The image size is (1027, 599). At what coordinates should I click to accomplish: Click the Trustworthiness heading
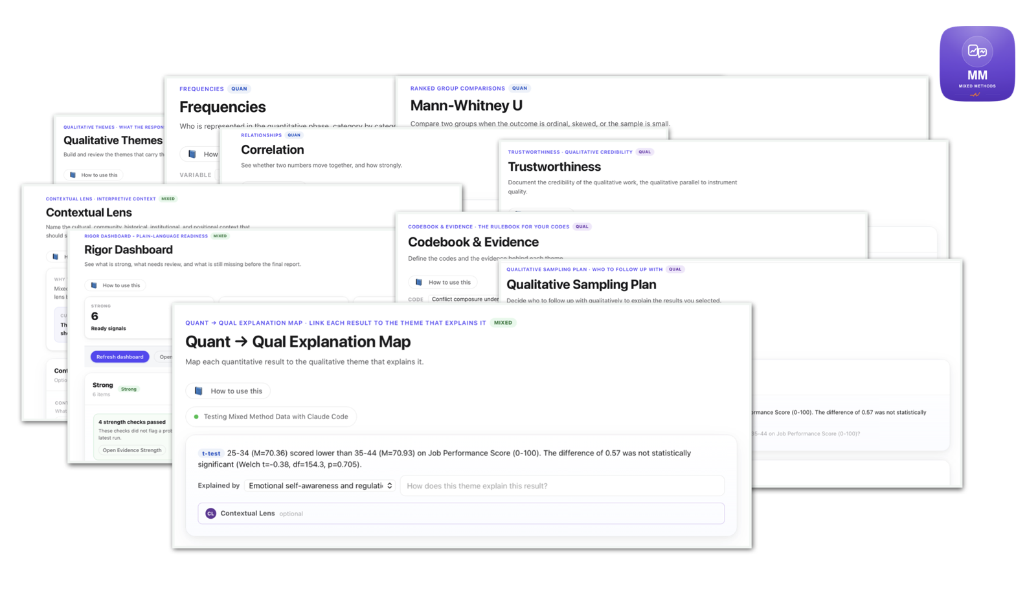coord(554,167)
